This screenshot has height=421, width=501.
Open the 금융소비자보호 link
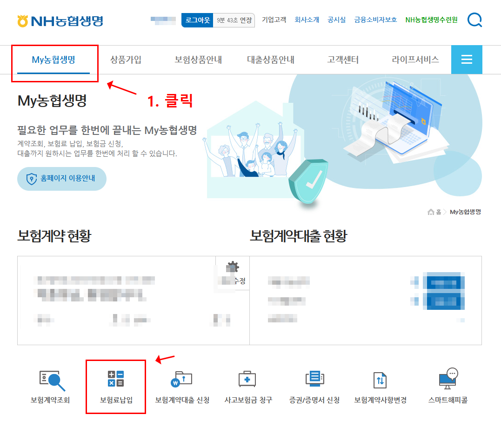click(x=375, y=20)
